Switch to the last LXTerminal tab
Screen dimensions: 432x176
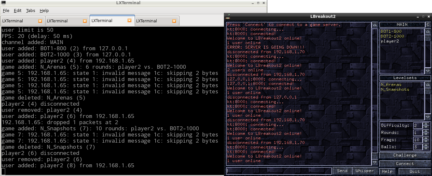pyautogui.click(x=157, y=21)
